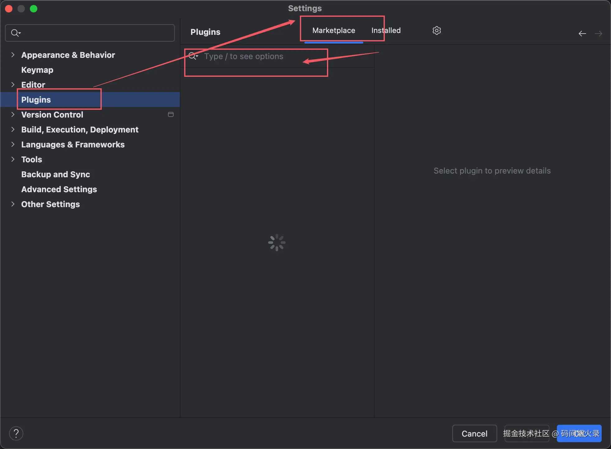Switch to the Marketplace tab
The image size is (611, 449).
333,30
